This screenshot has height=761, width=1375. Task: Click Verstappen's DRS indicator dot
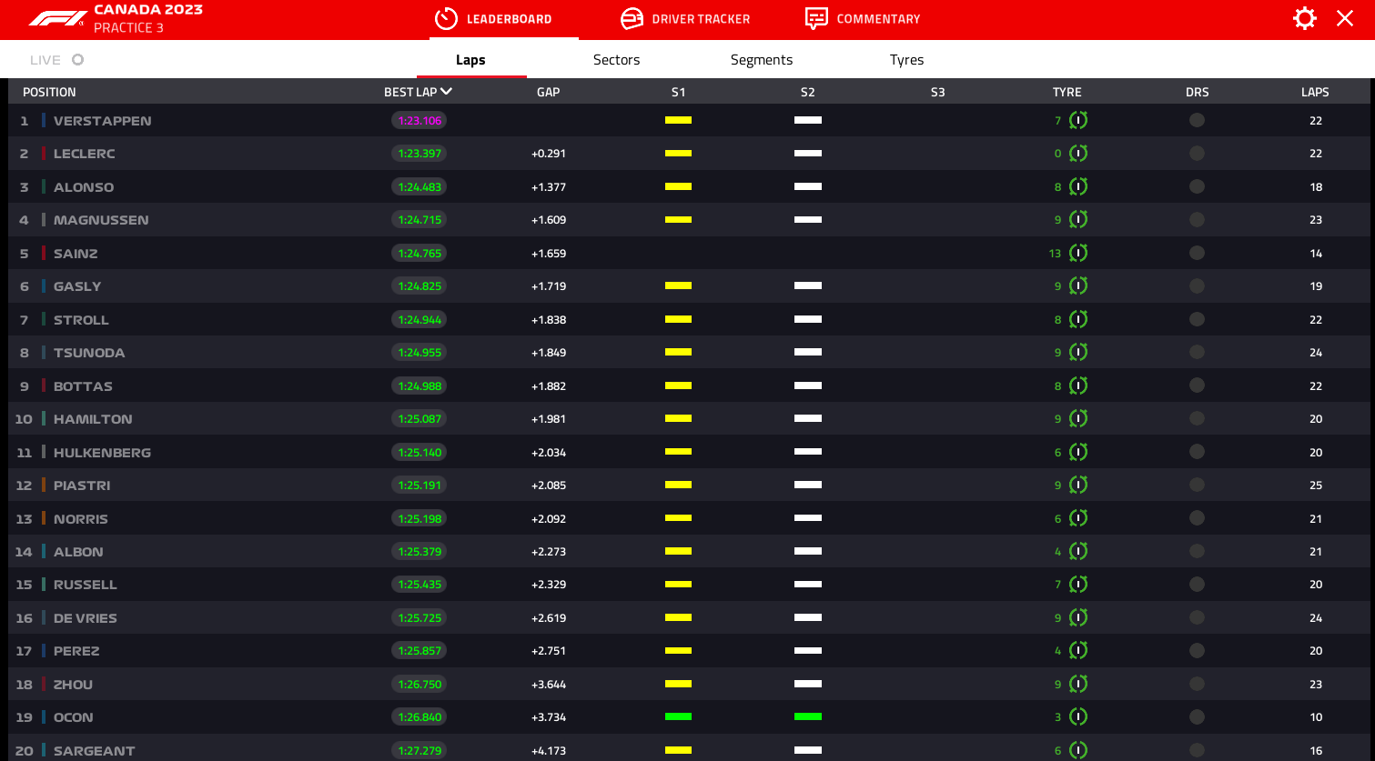coord(1197,120)
